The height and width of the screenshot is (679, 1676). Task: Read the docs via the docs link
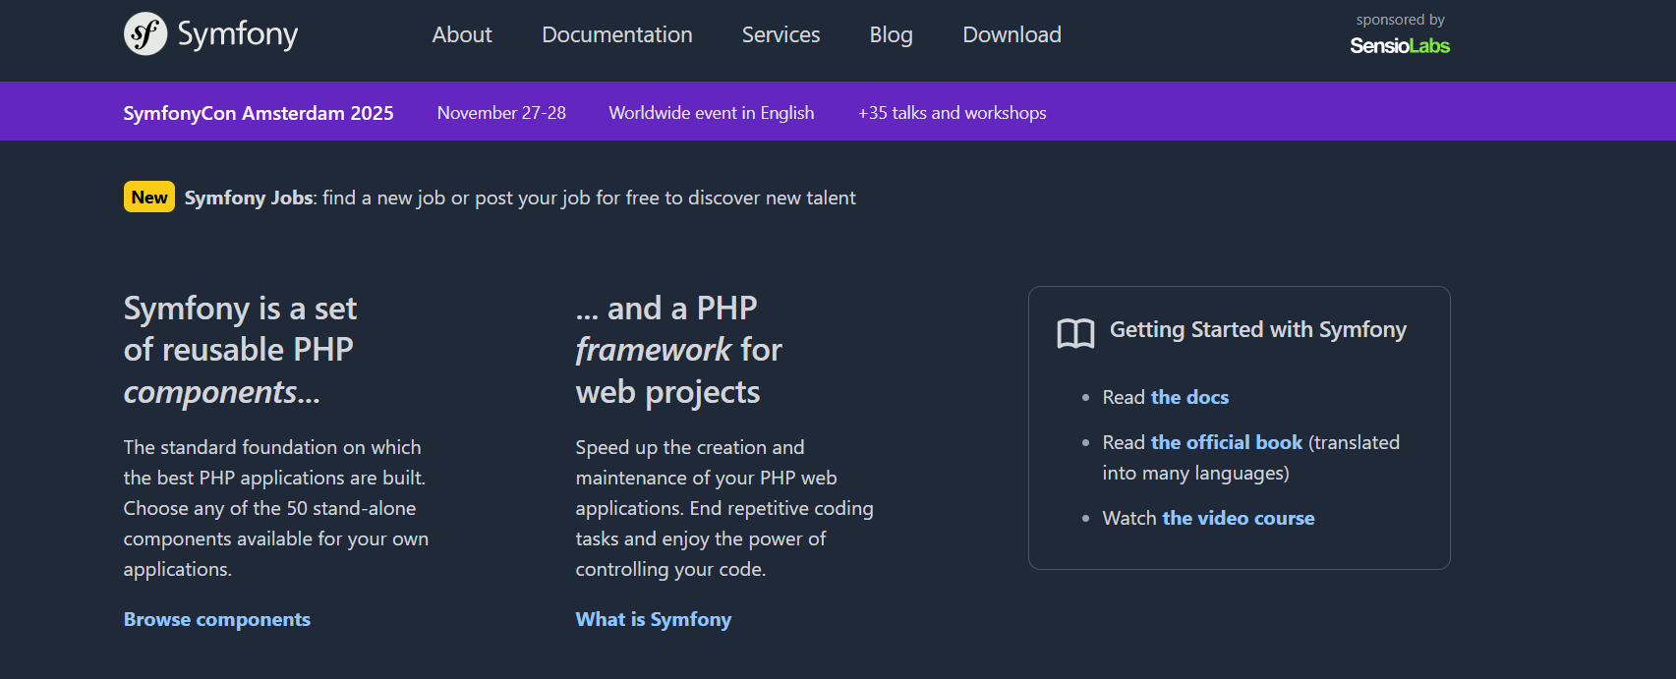click(1189, 398)
